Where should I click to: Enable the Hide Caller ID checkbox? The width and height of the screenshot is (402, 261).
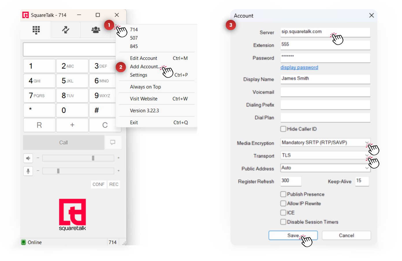coord(283,129)
